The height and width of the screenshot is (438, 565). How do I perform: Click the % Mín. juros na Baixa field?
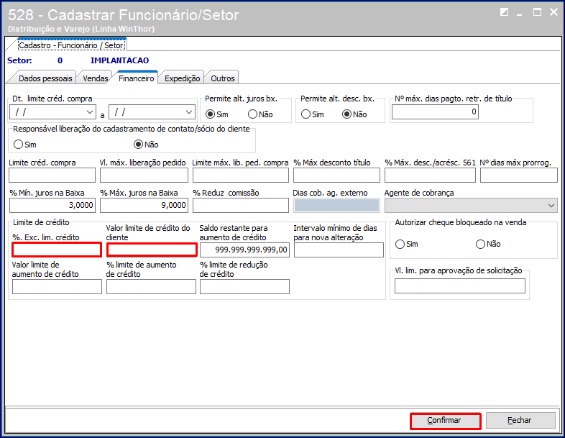[x=52, y=205]
